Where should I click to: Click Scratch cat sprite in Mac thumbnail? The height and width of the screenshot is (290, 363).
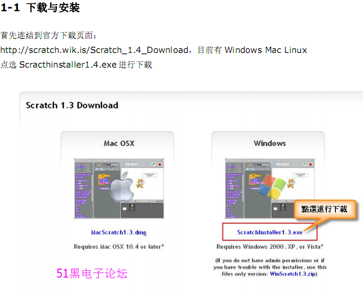click(140, 184)
